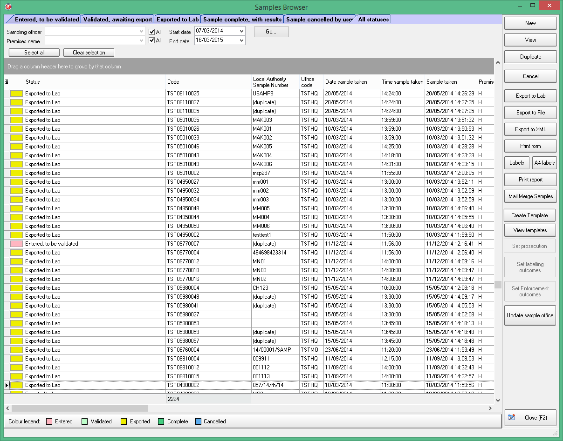Click the Print form button
The width and height of the screenshot is (563, 441).
pos(530,146)
